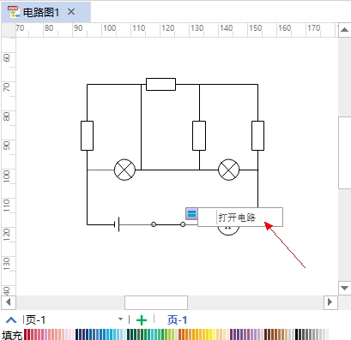Screen dimensions: 351x340
Task: Select the right lamp symbol in the circuit
Action: tap(229, 170)
